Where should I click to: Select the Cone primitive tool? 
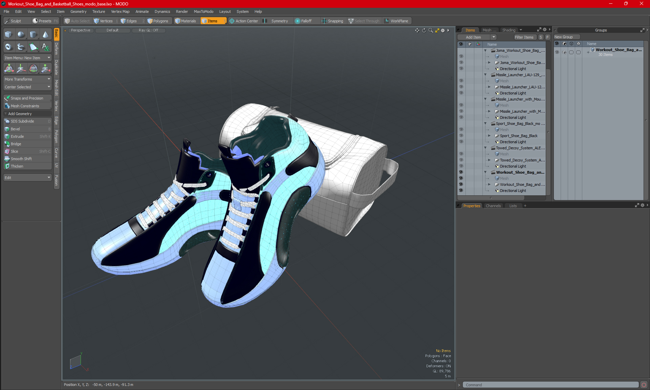coord(45,34)
